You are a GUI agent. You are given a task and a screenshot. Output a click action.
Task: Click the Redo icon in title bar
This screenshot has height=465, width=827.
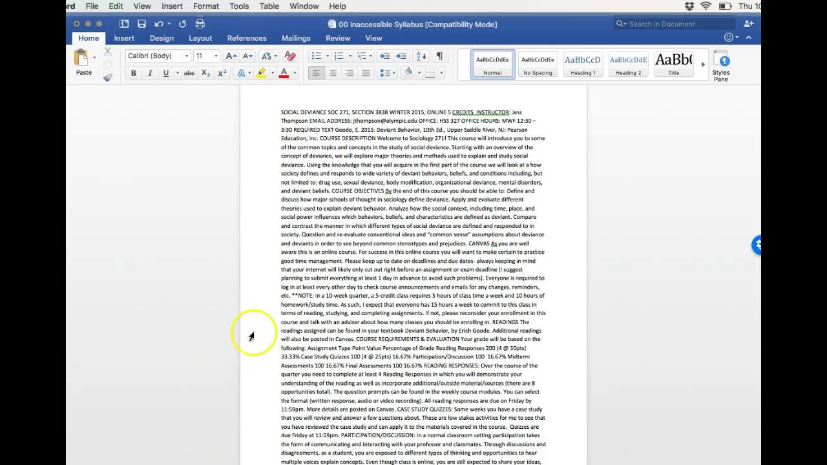[182, 24]
